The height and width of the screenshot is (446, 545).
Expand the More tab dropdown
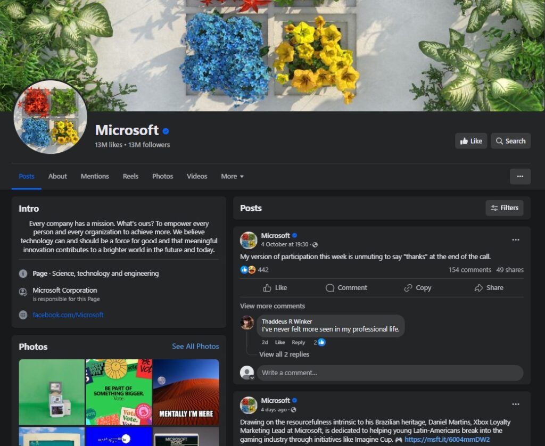(233, 177)
